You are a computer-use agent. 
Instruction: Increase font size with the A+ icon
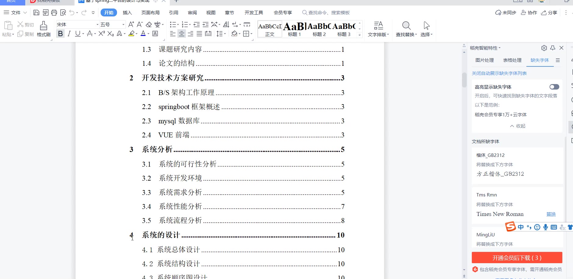[131, 24]
